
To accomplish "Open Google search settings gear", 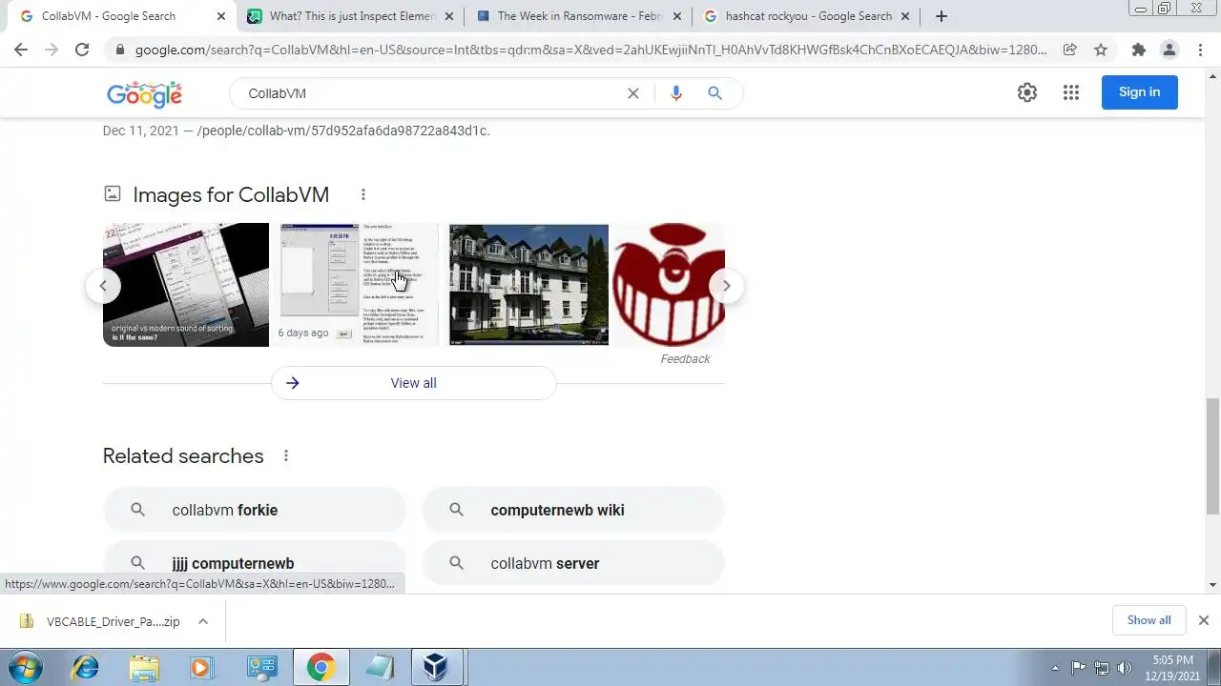I will [x=1027, y=92].
